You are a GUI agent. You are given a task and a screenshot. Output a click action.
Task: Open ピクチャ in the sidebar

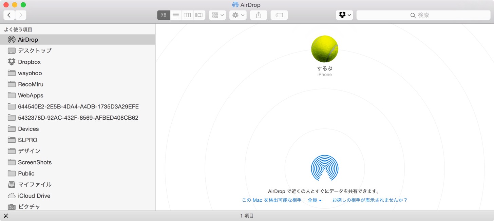[x=77, y=206]
